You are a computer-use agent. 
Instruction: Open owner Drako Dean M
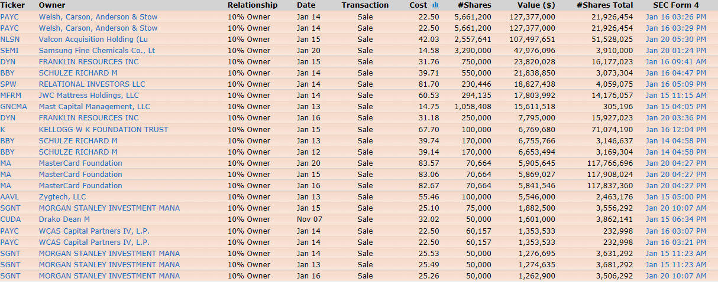64,219
